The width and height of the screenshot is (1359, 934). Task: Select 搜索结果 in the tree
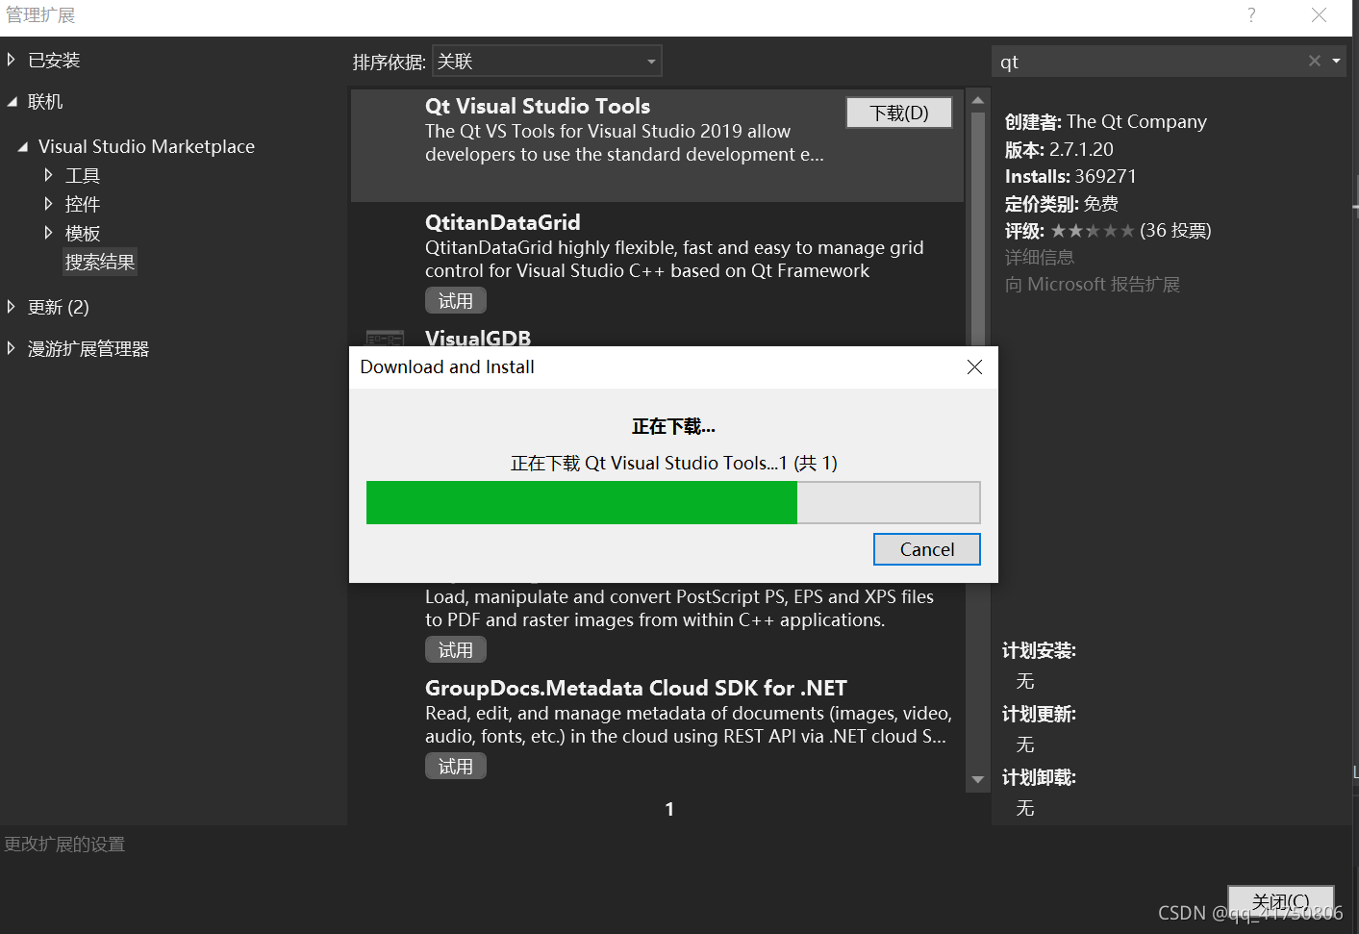(x=100, y=262)
